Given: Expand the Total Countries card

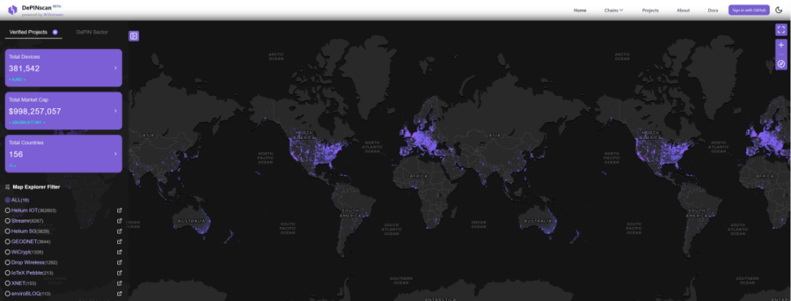Looking at the screenshot, I should pyautogui.click(x=63, y=154).
